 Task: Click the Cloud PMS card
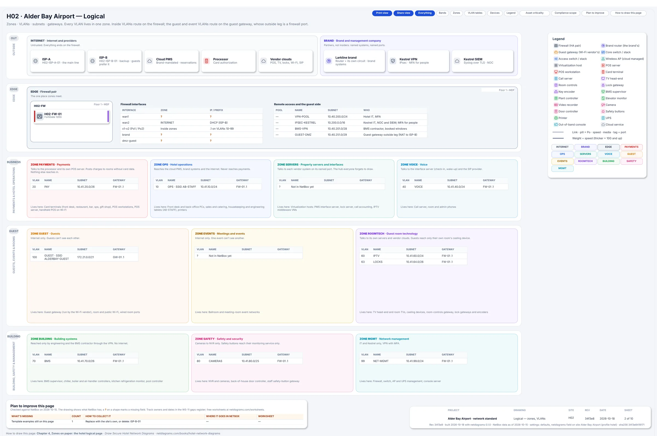click(172, 61)
